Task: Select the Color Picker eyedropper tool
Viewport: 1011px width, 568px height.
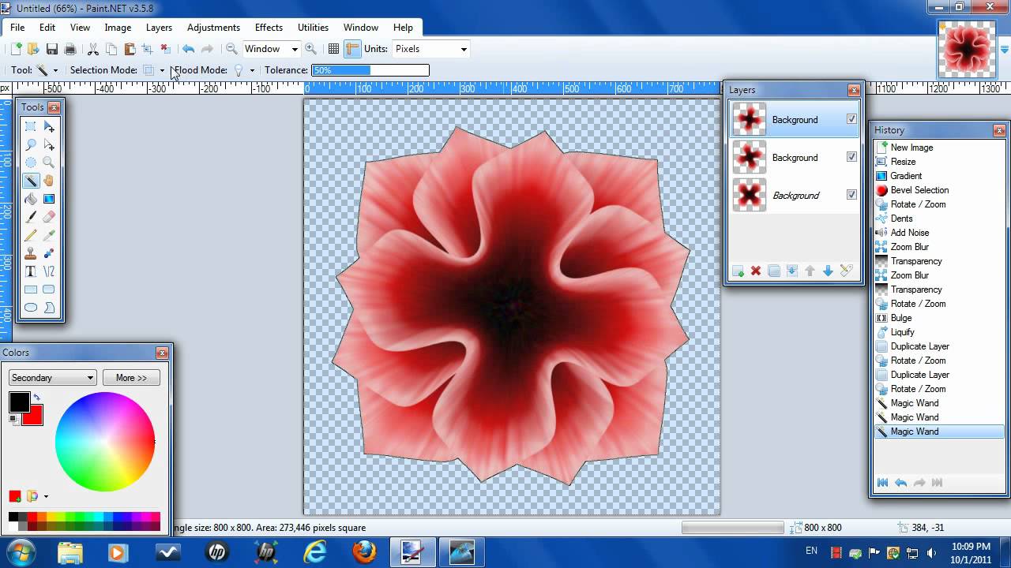Action: tap(49, 235)
